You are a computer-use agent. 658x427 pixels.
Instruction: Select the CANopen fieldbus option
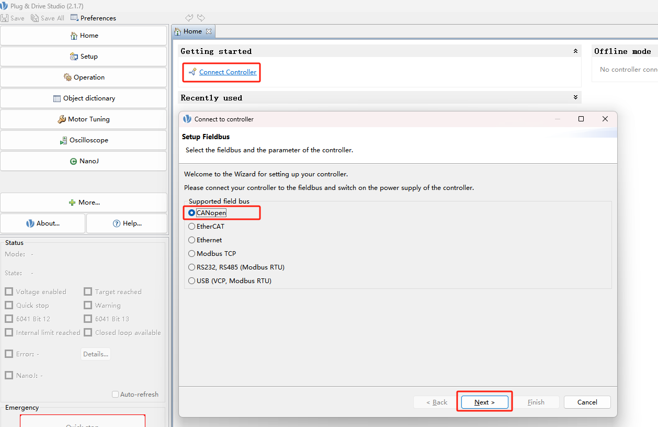[208, 213]
